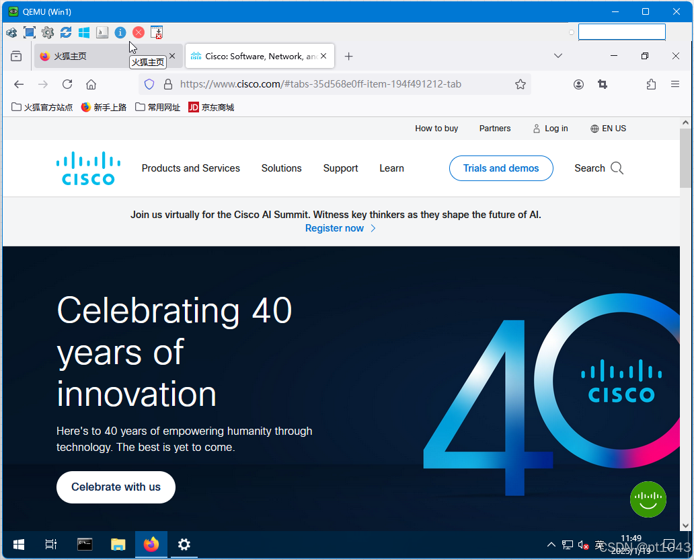Viewport: 694px width, 560px height.
Task: Open the 常用网址 bookmarks folder
Action: (x=157, y=107)
